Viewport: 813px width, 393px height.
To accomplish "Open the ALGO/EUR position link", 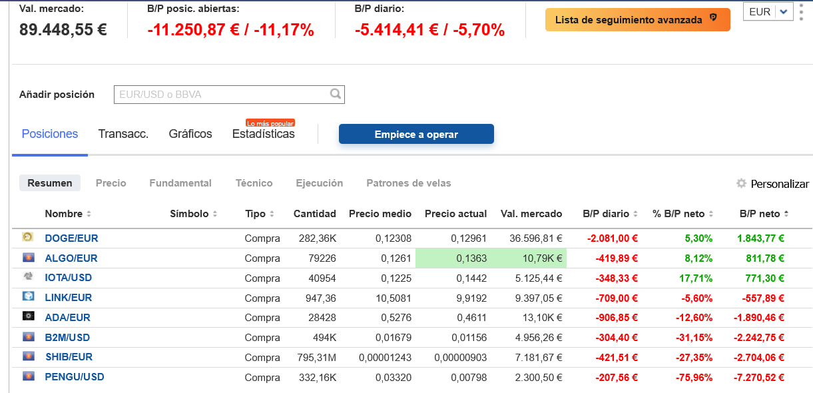I will pos(71,258).
